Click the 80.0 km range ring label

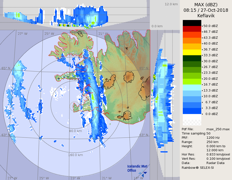pos(76,131)
